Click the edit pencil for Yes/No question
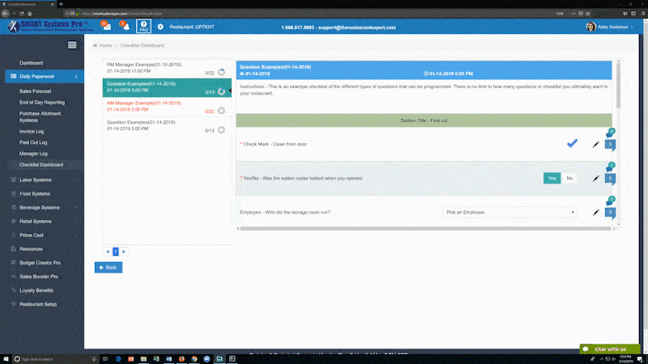The width and height of the screenshot is (648, 364). point(595,178)
